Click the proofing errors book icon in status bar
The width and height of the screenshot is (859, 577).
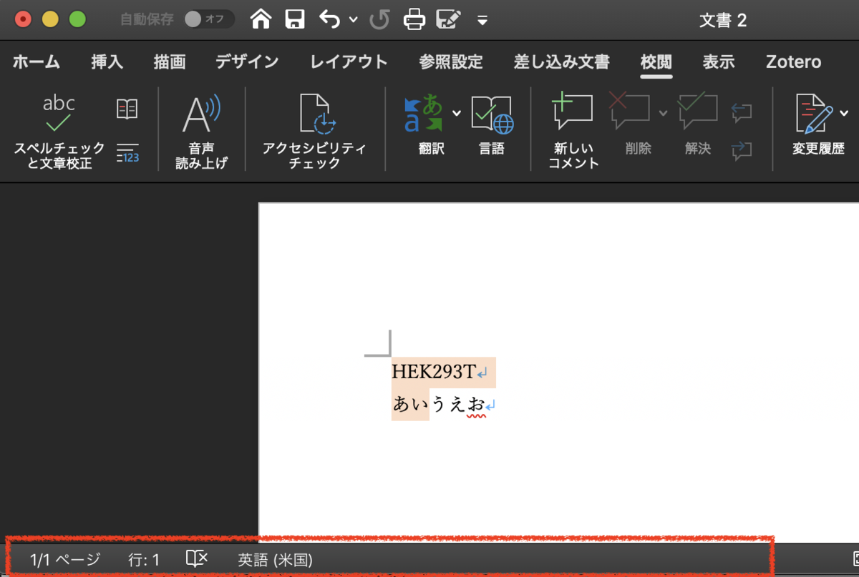click(196, 558)
